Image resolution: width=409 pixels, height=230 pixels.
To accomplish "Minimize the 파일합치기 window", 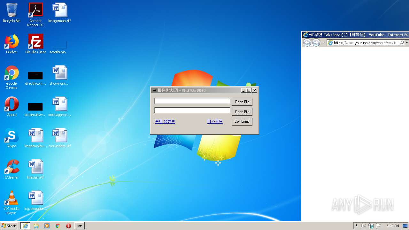I will [243, 90].
